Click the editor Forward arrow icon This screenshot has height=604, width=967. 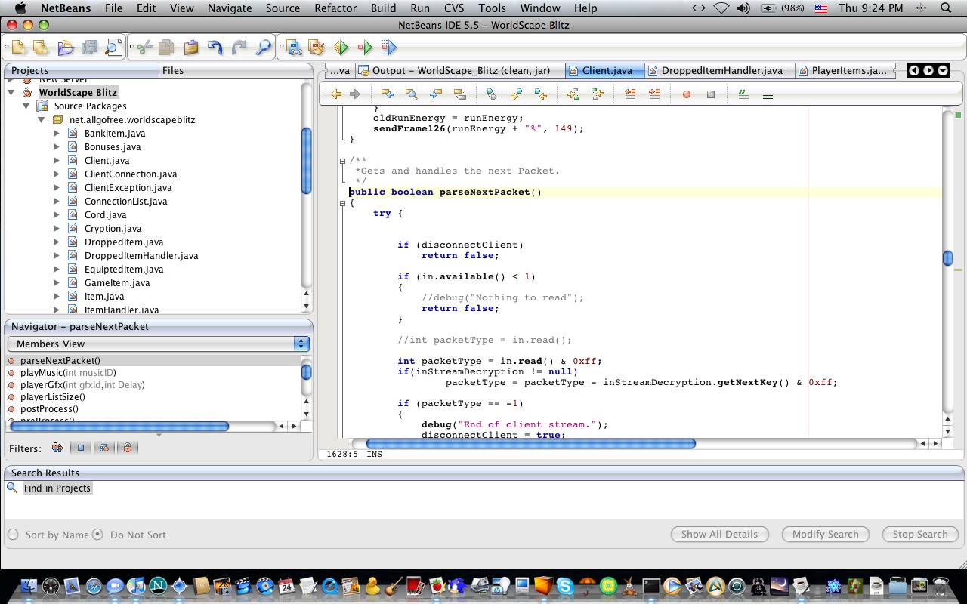354,94
